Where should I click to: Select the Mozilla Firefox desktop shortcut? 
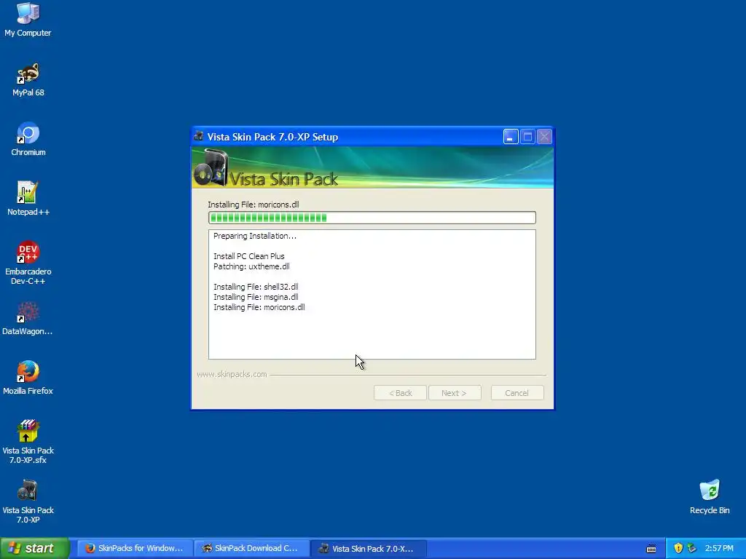[28, 378]
